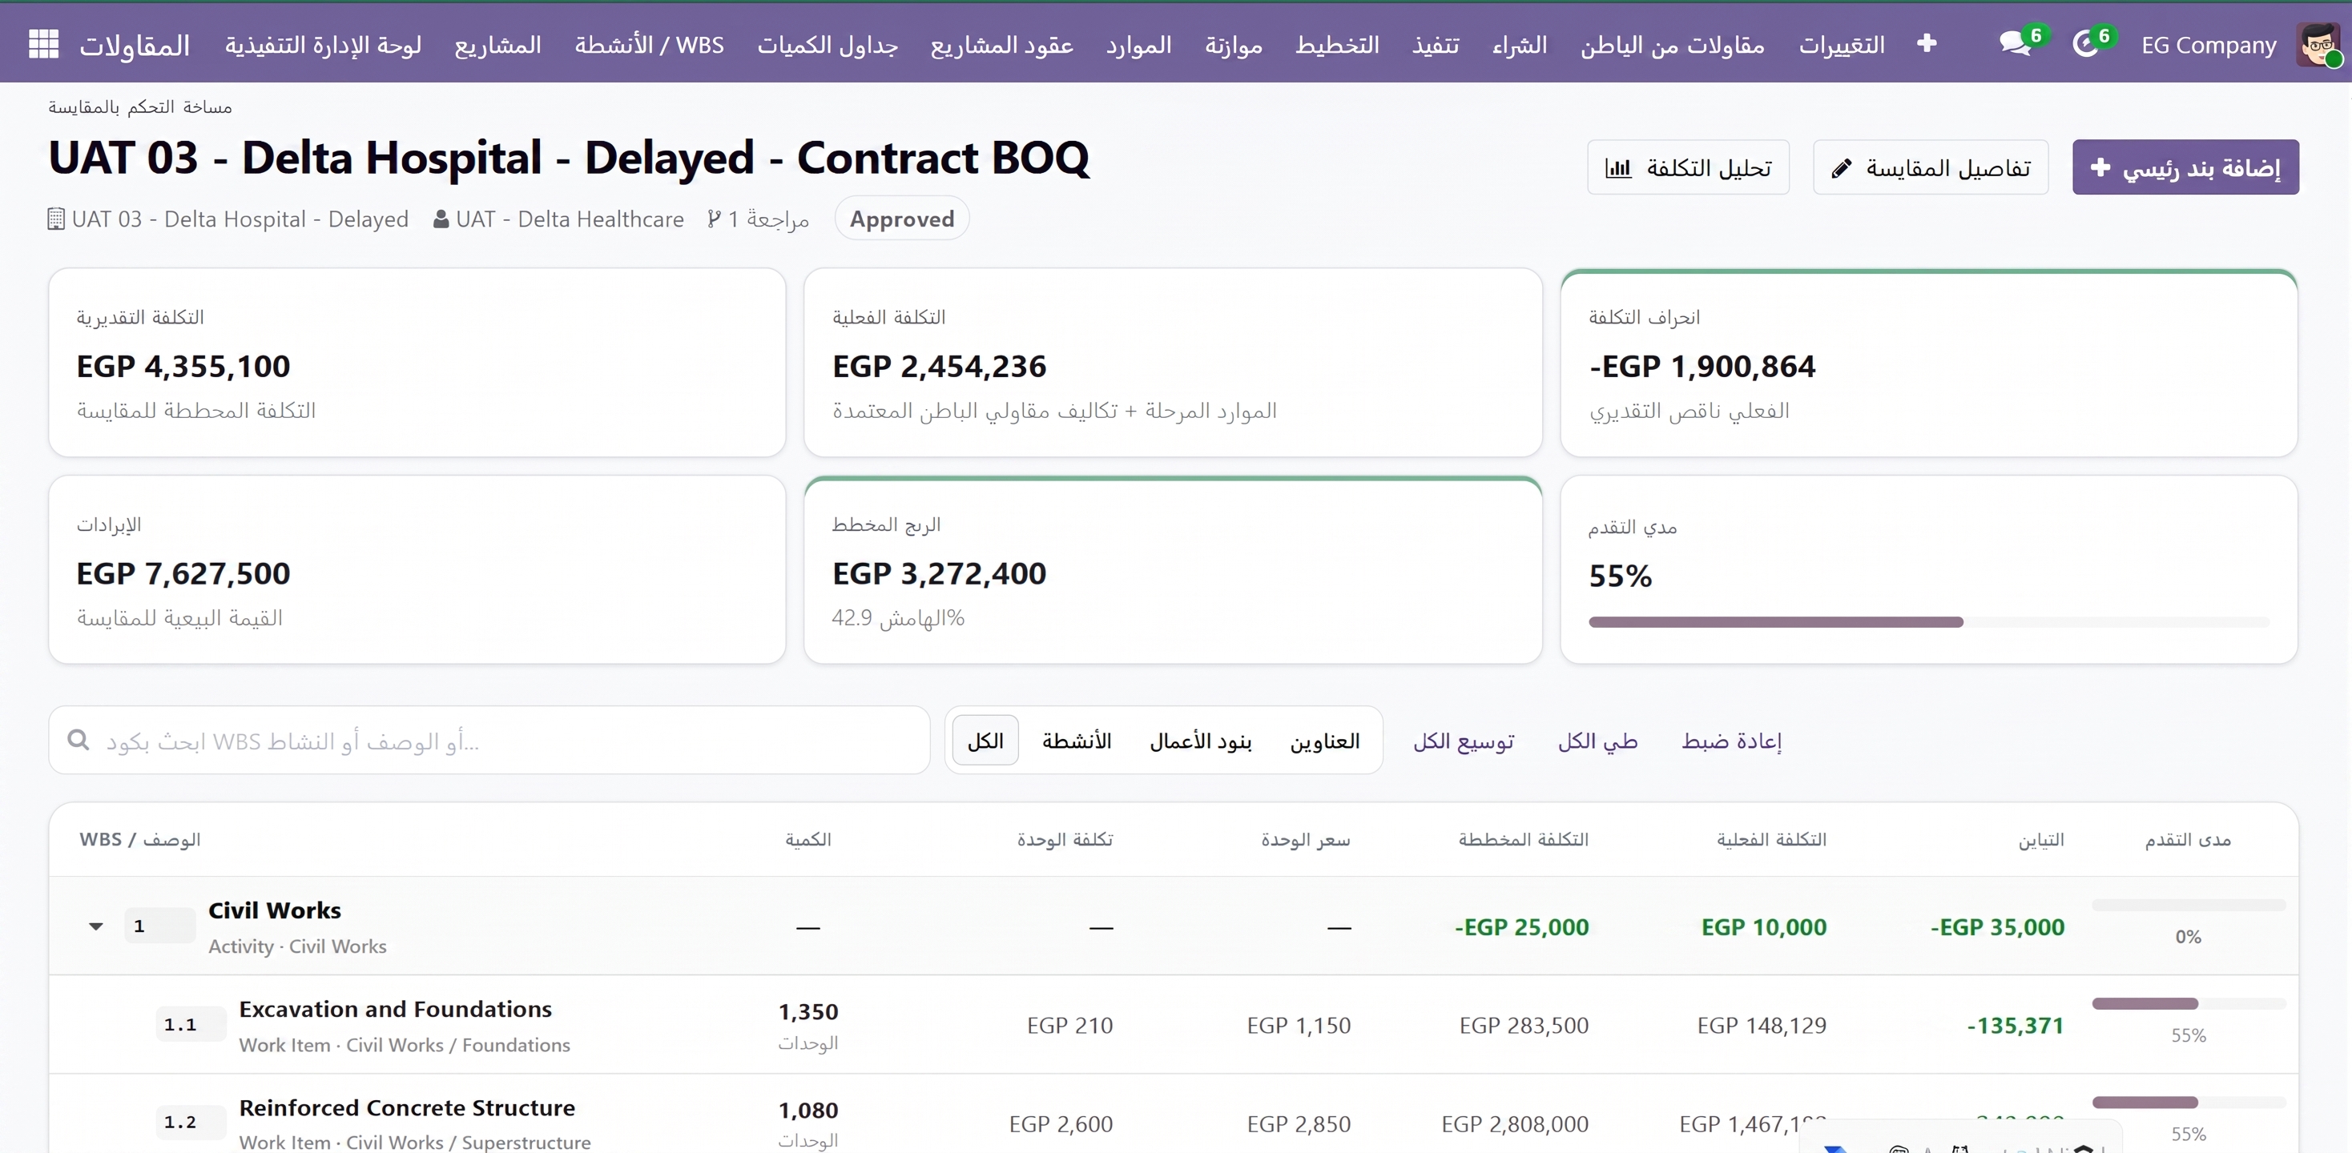Image resolution: width=2352 pixels, height=1153 pixels.
Task: Click the EGP 283,500 planned cost cell
Action: click(1524, 1025)
